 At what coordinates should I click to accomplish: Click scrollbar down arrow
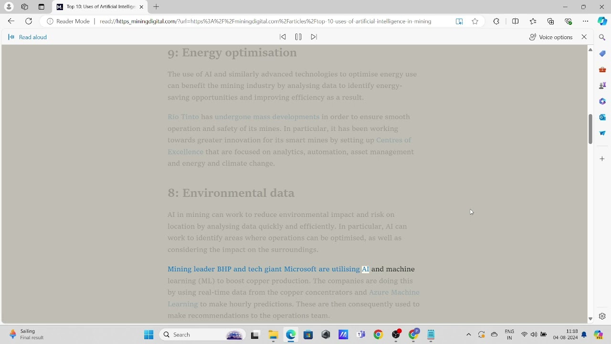[590, 319]
